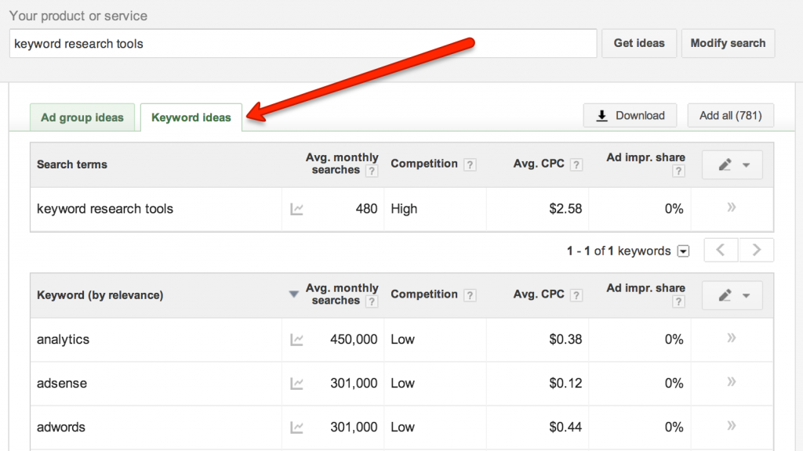The width and height of the screenshot is (803, 451).
Task: Click Add all (781) button
Action: tap(730, 115)
